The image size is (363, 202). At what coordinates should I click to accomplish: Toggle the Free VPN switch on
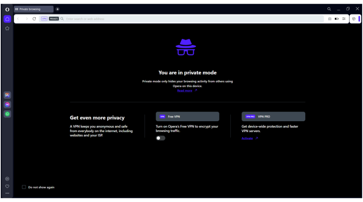click(x=161, y=138)
